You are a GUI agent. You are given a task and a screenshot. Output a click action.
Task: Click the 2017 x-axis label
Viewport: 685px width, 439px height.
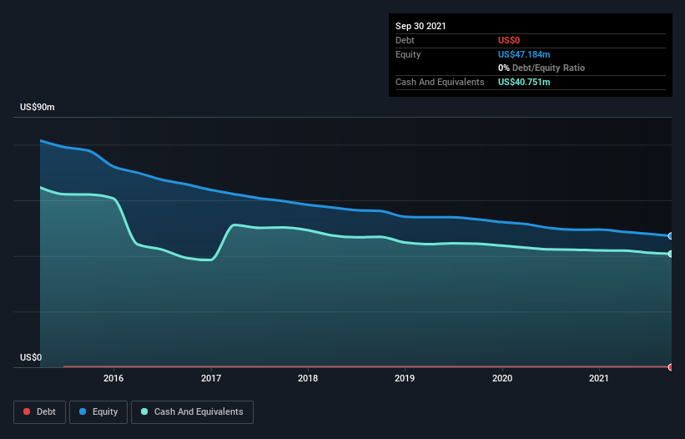[211, 378]
